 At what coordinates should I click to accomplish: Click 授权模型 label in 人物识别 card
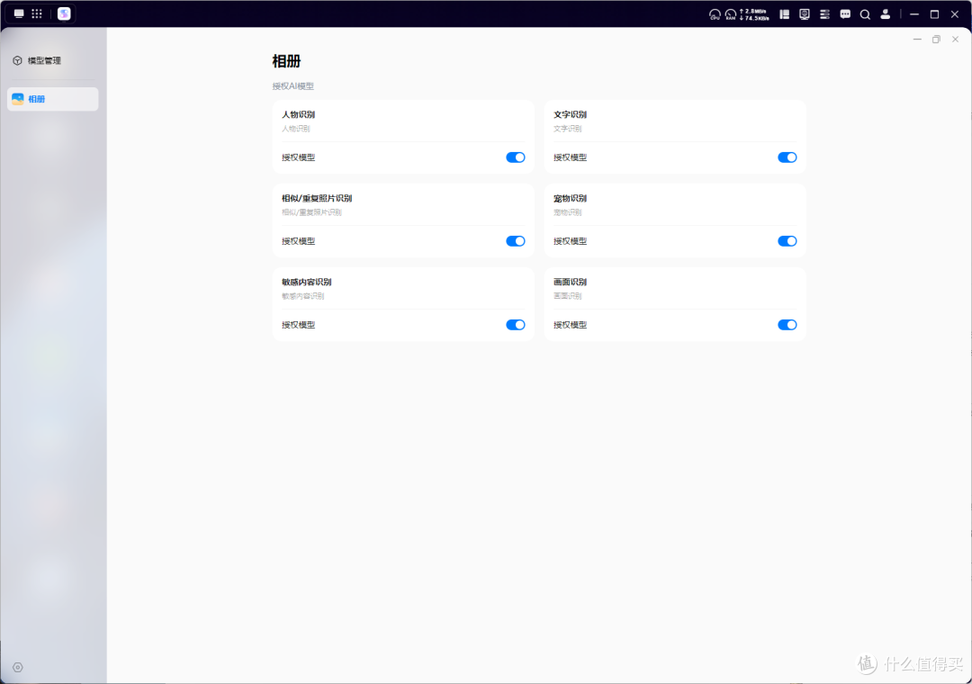[x=298, y=157]
